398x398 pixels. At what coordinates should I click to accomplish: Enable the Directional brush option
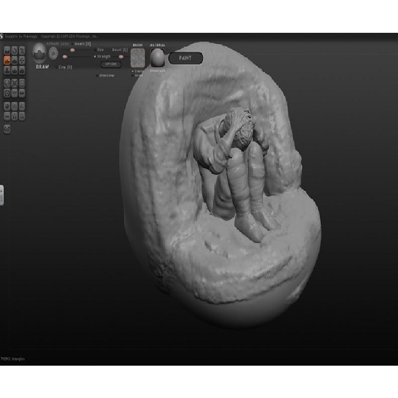click(x=97, y=76)
